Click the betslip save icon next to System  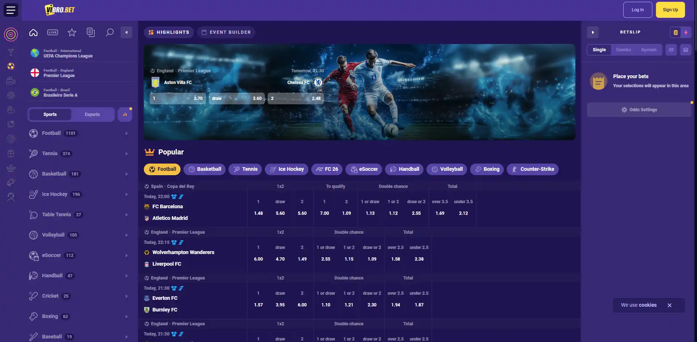(x=671, y=50)
